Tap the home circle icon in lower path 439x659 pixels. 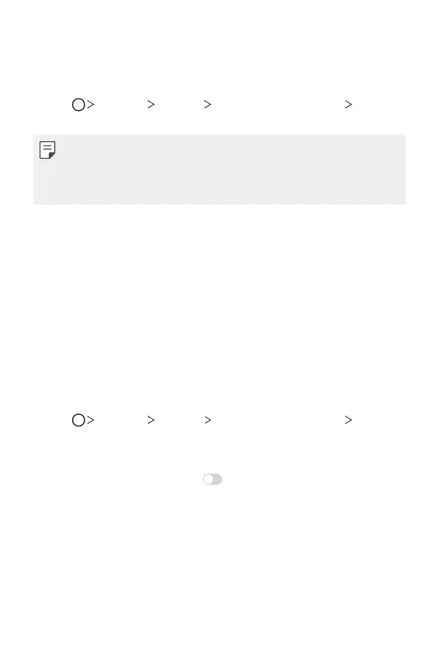click(x=78, y=420)
